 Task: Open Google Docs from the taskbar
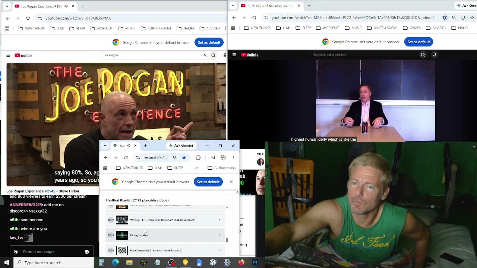point(199,262)
